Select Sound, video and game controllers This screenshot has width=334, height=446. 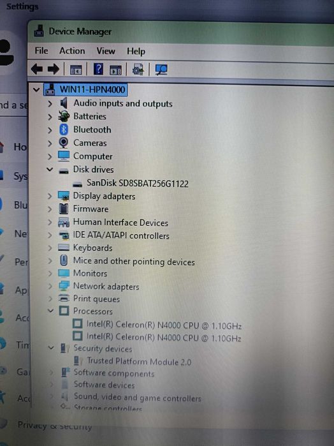coord(137,398)
